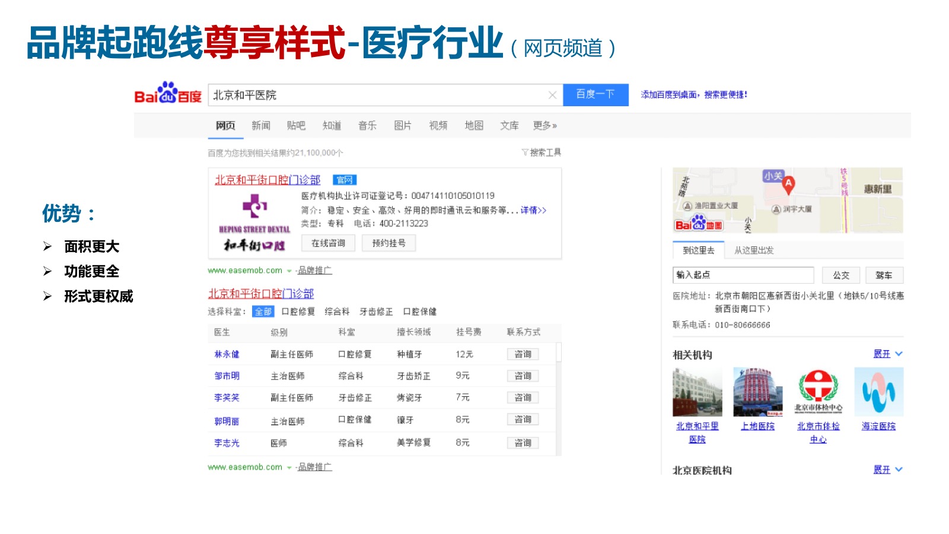Screen dimensions: 949x534
Task: Click the 输入起点 input field
Action: [744, 275]
